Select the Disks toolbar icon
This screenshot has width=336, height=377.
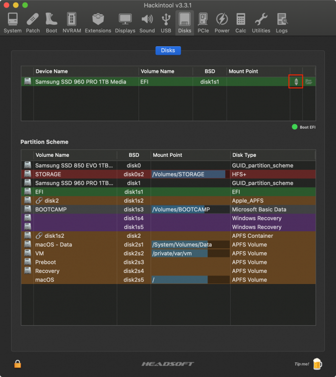click(185, 23)
